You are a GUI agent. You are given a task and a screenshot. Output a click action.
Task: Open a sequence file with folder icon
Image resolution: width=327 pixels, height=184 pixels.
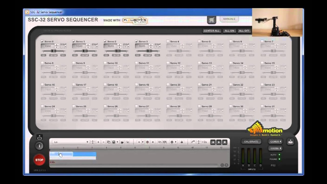pyautogui.click(x=122, y=142)
